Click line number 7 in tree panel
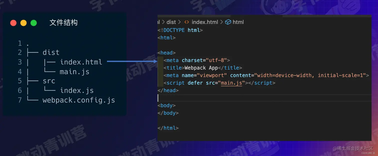378x156 pixels. tap(20, 100)
